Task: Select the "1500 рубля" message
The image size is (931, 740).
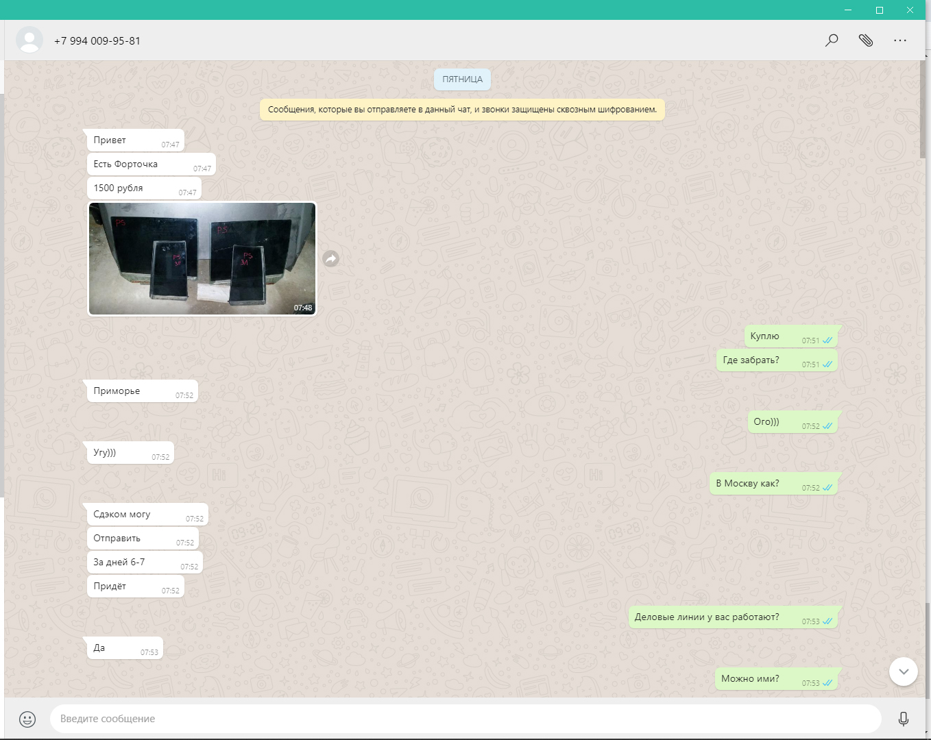Action: click(144, 188)
